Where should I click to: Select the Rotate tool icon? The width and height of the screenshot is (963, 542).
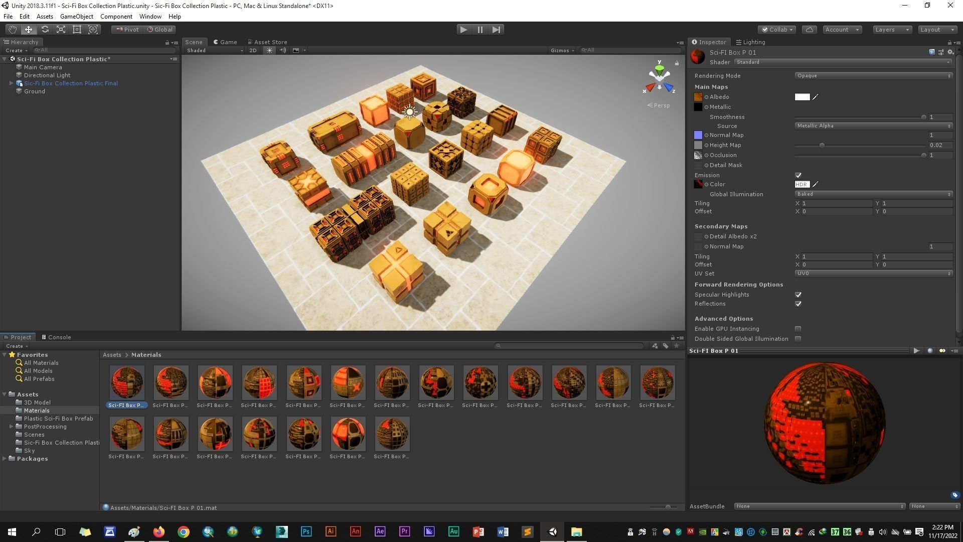click(45, 30)
